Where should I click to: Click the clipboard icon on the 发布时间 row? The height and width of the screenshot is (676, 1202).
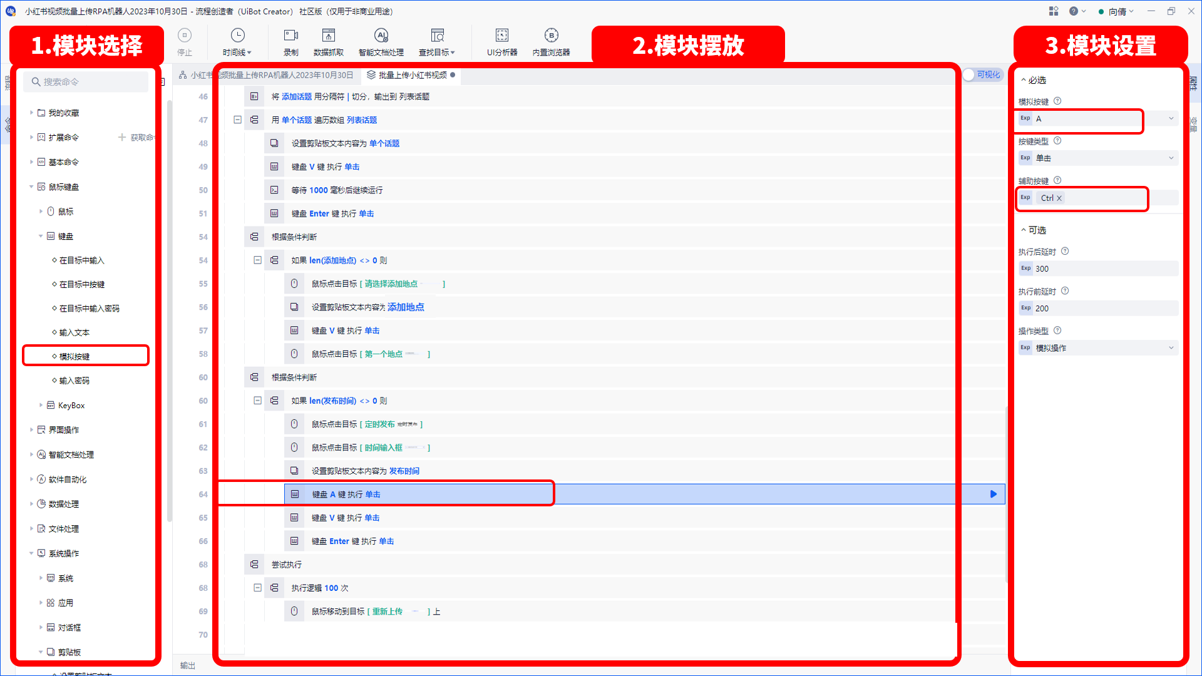[x=294, y=471]
